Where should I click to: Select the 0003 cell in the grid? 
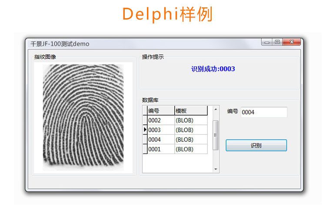(x=160, y=130)
